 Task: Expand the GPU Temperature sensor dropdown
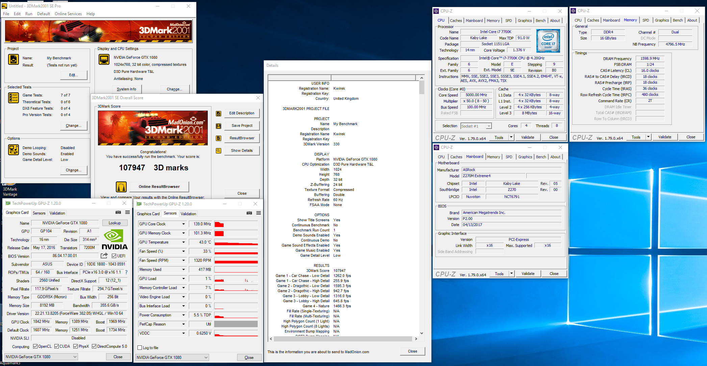click(x=183, y=242)
